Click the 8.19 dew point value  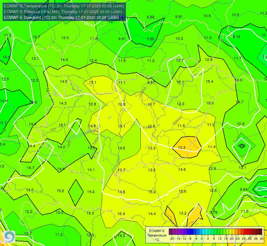tap(236, 37)
